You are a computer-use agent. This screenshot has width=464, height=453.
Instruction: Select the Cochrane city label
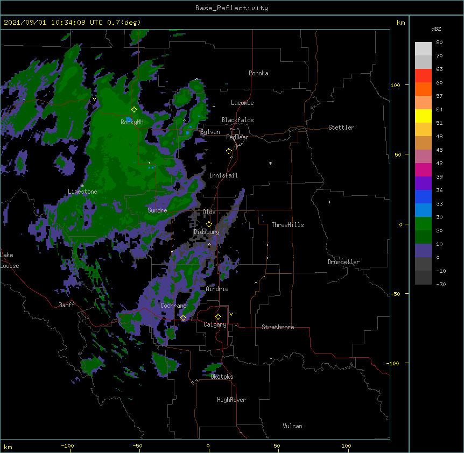pyautogui.click(x=173, y=306)
